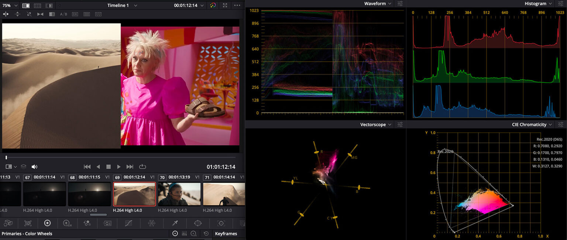Select the Qualifier eyedropper tool
Viewport: 567px width, 240px height.
(175, 223)
